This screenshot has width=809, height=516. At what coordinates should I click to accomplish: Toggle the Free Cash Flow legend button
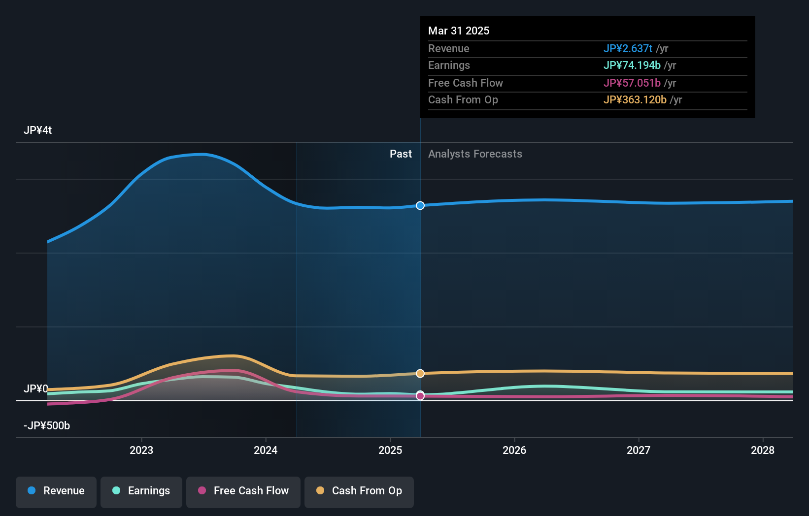click(243, 492)
